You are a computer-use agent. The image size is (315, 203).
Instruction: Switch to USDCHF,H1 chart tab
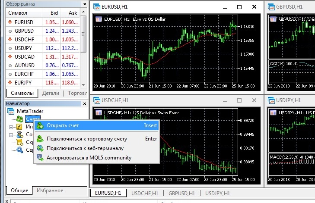tap(145, 194)
